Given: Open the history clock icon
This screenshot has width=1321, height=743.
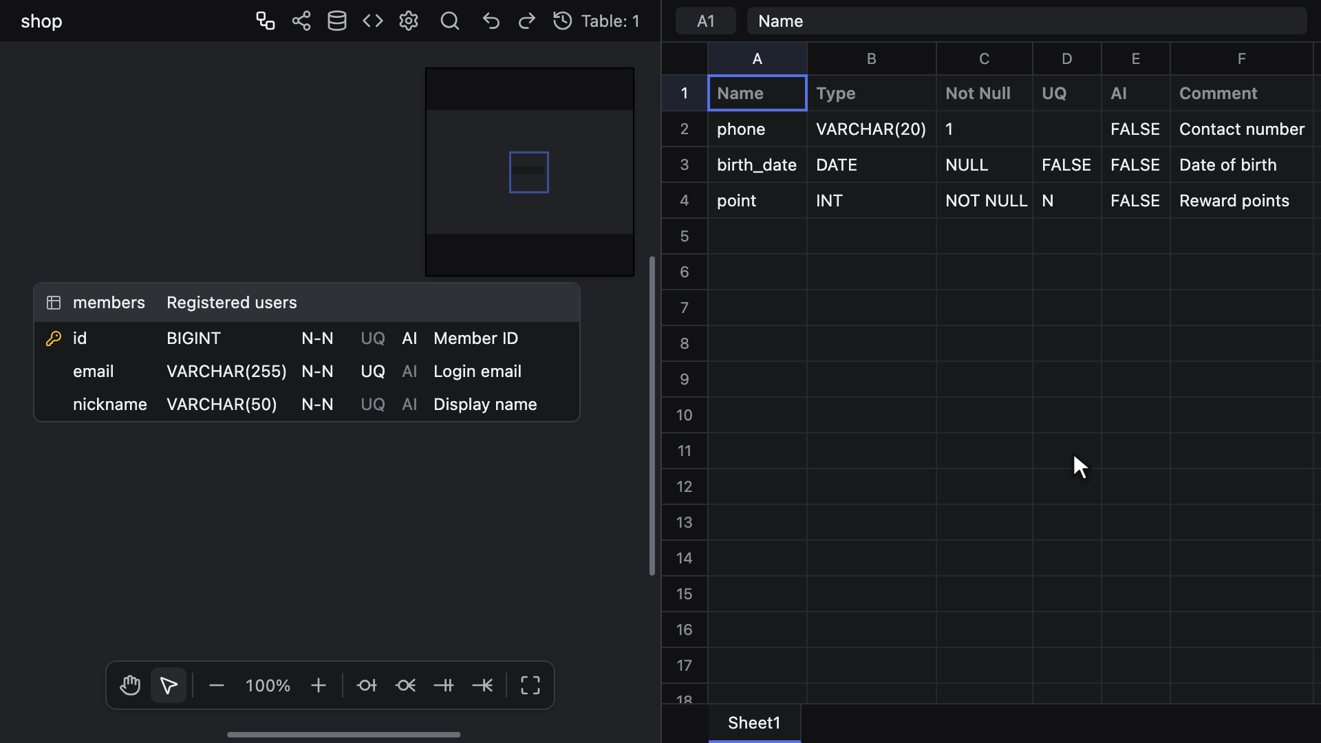Looking at the screenshot, I should (563, 21).
